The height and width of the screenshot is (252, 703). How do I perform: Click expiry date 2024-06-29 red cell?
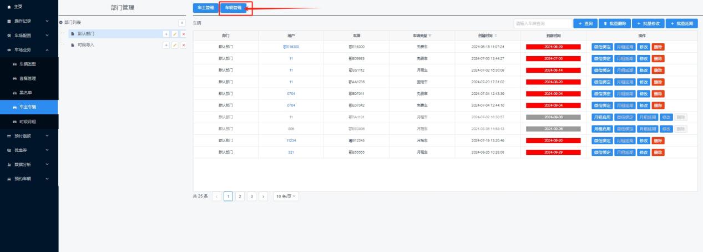[553, 47]
